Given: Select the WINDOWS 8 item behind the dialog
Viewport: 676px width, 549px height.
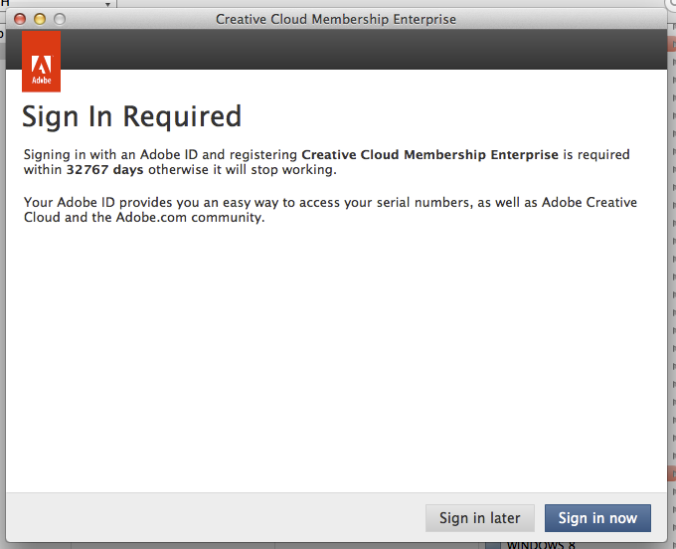Looking at the screenshot, I should point(542,544).
